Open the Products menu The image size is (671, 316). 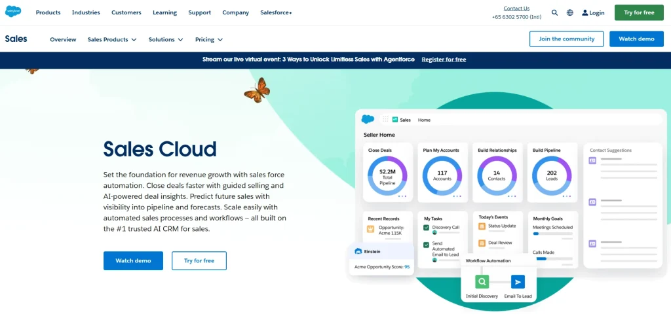[48, 12]
